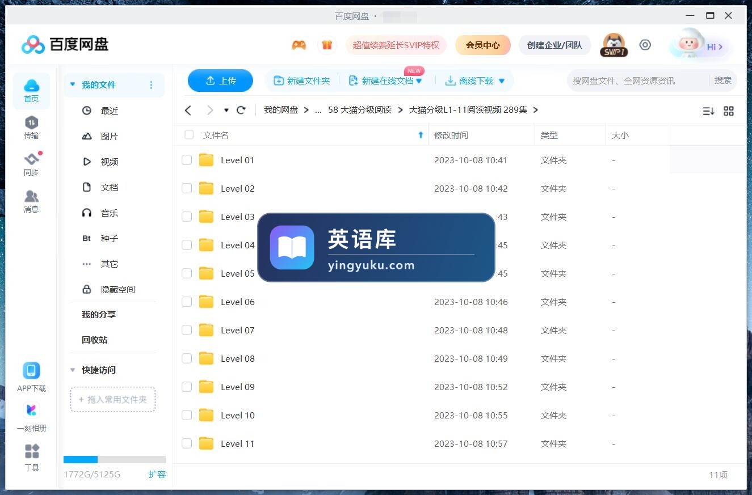The image size is (752, 495).
Task: Open APP下载 from the sidebar
Action: tap(31, 377)
